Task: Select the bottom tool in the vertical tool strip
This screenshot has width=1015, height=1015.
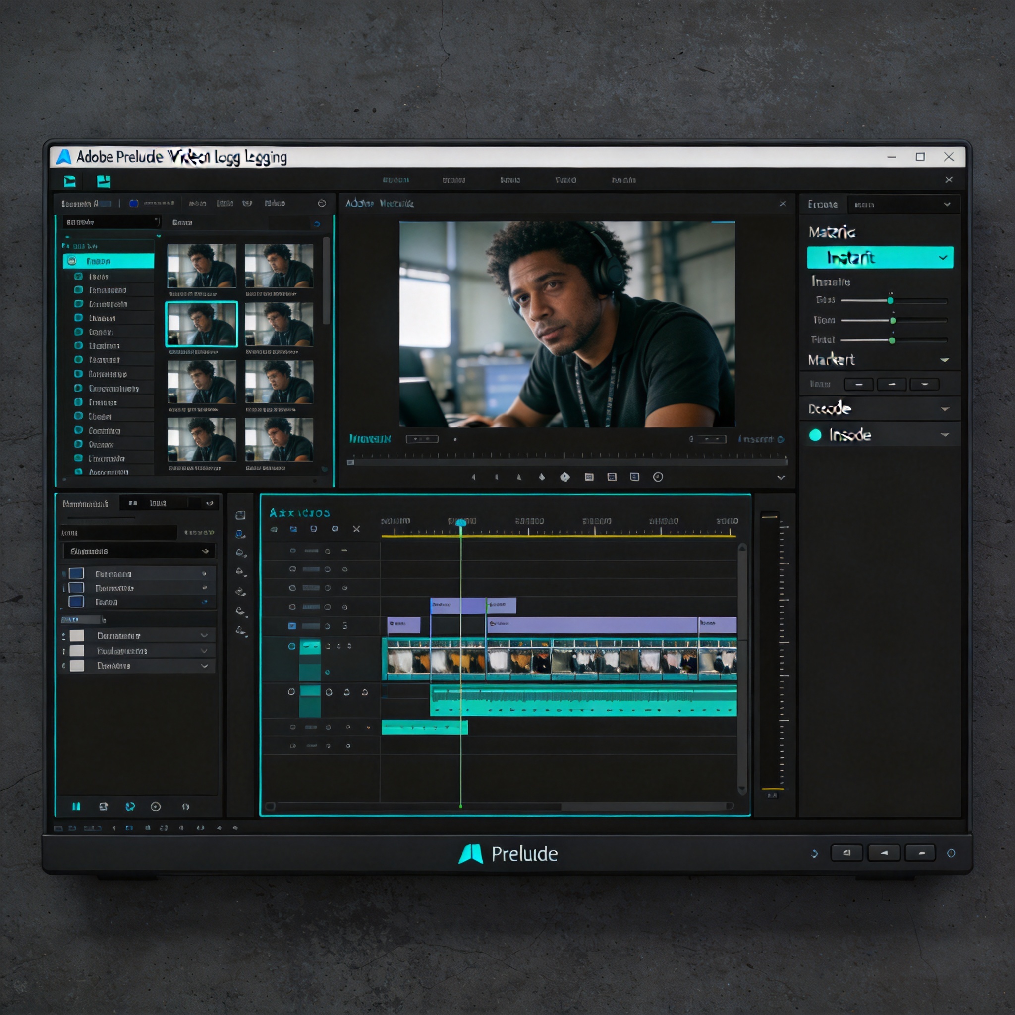Action: point(241,630)
